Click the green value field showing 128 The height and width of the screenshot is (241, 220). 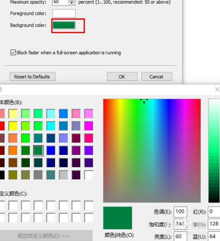click(214, 224)
